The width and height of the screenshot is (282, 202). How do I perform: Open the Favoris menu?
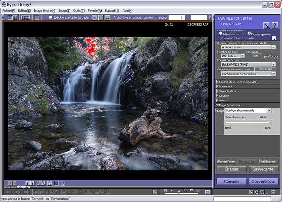coord(94,10)
